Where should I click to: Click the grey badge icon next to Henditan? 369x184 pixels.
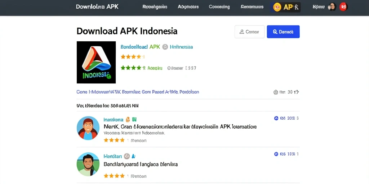127,156
